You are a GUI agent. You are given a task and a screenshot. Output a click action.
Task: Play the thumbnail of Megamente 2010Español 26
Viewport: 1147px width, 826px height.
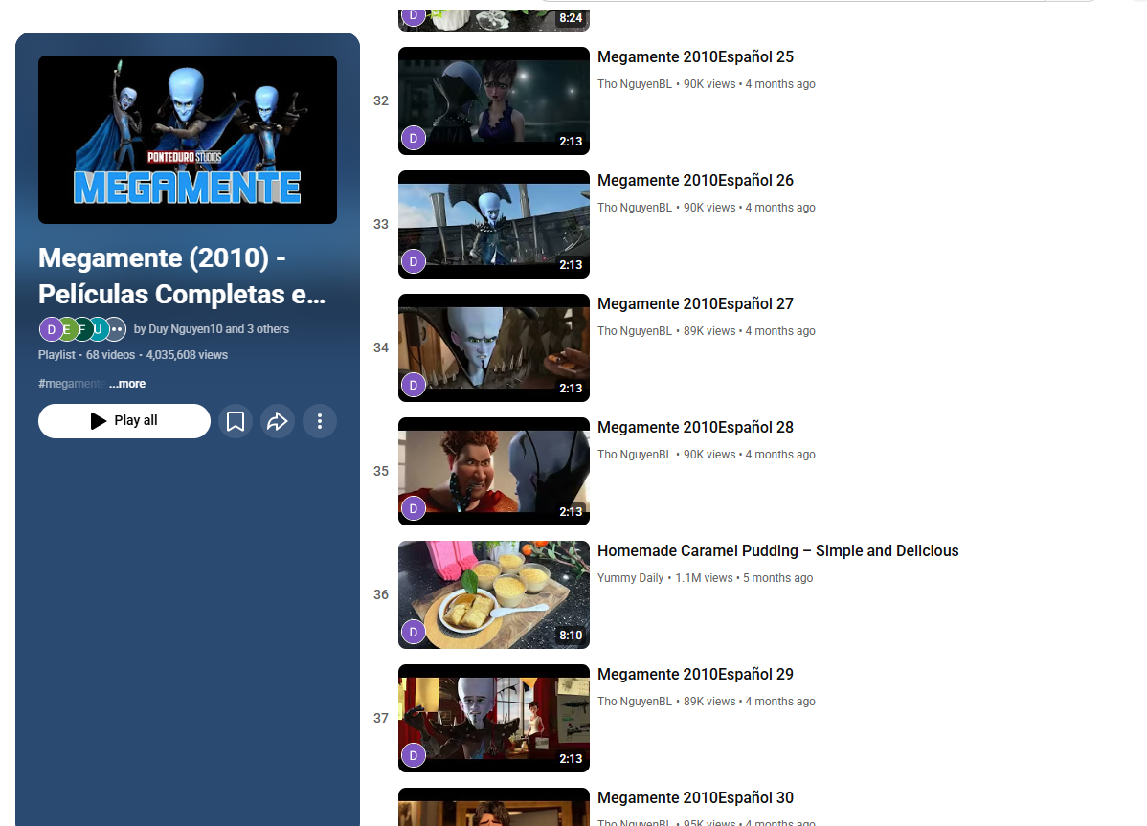pyautogui.click(x=494, y=224)
